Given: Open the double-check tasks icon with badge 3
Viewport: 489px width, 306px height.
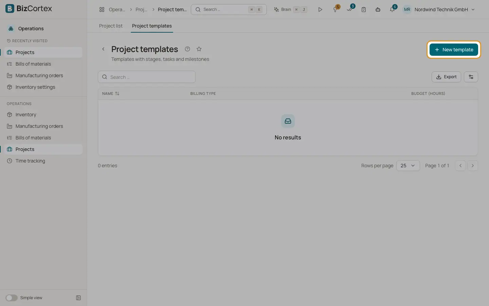Looking at the screenshot, I should click(350, 9).
